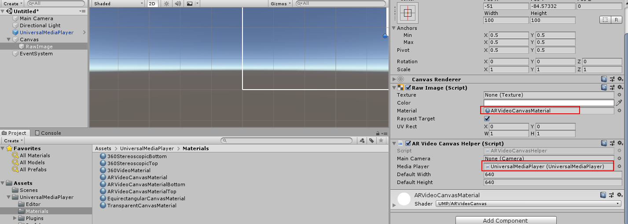628x224 pixels.
Task: Click UniversalMediaPlayer breadcrumb in Project
Action: [x=147, y=148]
